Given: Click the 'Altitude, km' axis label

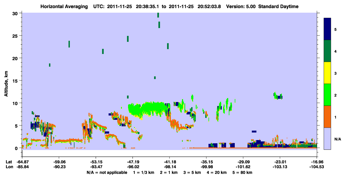Looking at the screenshot, I should pyautogui.click(x=6, y=84).
